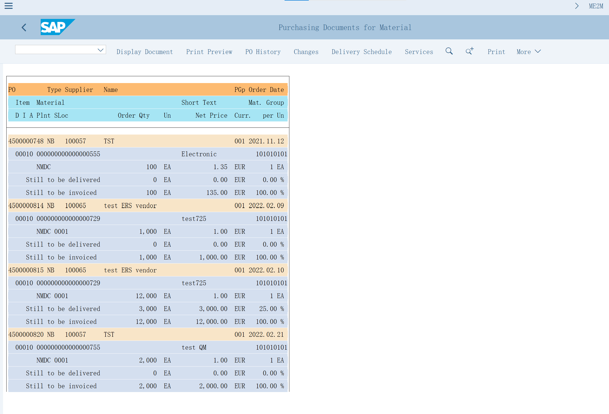The image size is (609, 414).
Task: Select material 000000000000000755 line
Action: pyautogui.click(x=68, y=347)
